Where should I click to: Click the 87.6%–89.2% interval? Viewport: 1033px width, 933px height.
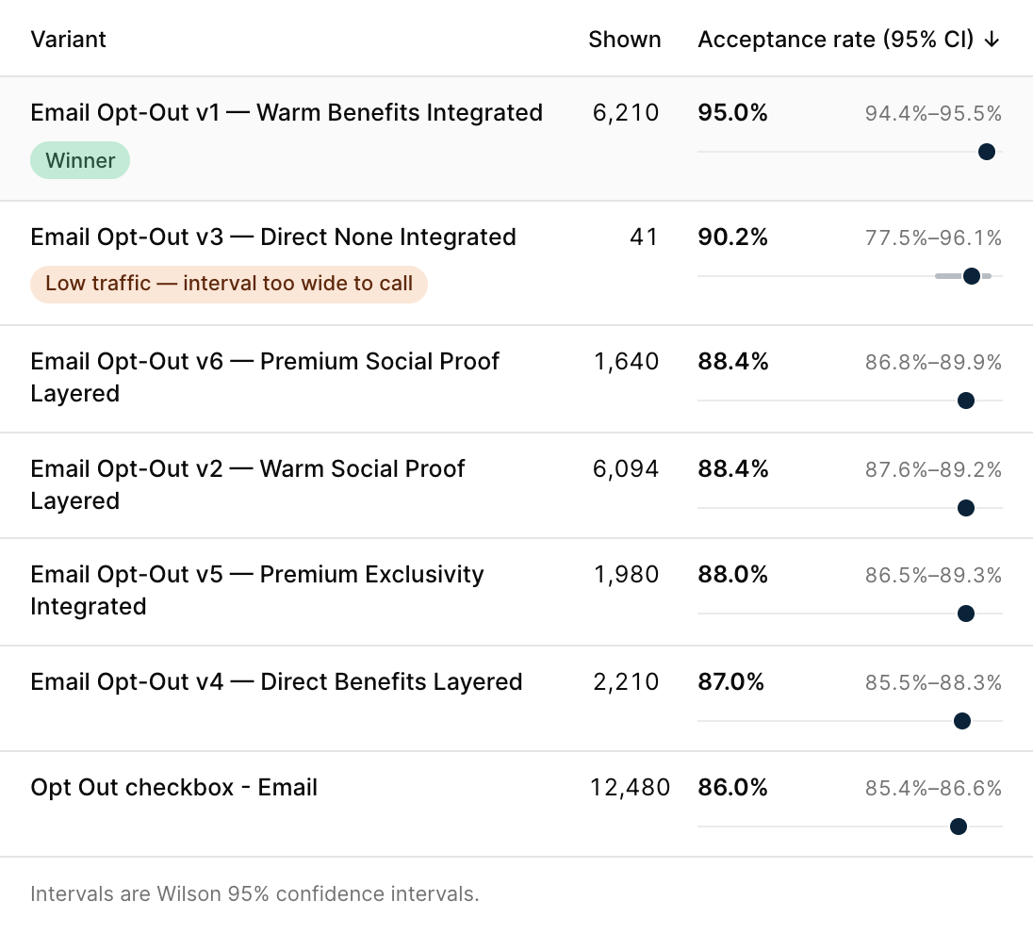coord(933,469)
